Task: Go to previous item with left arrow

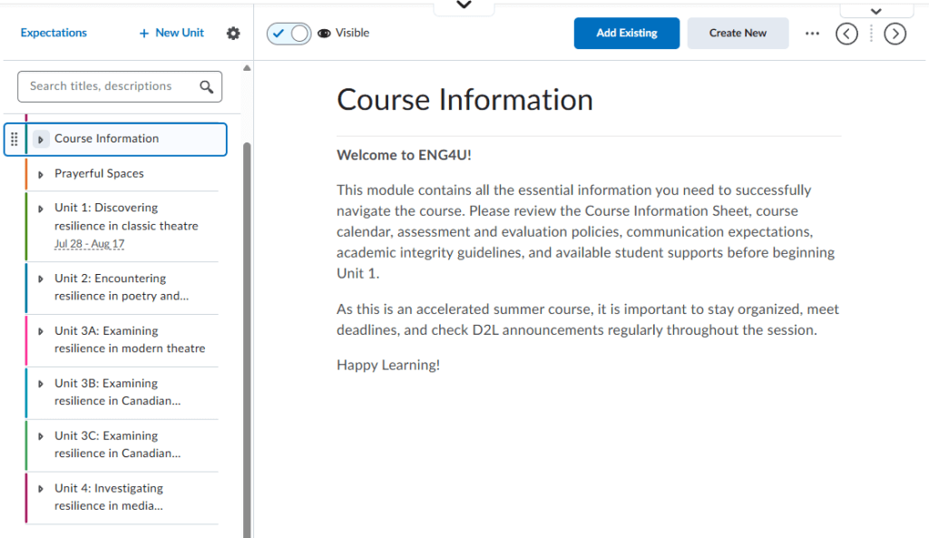Action: point(846,34)
